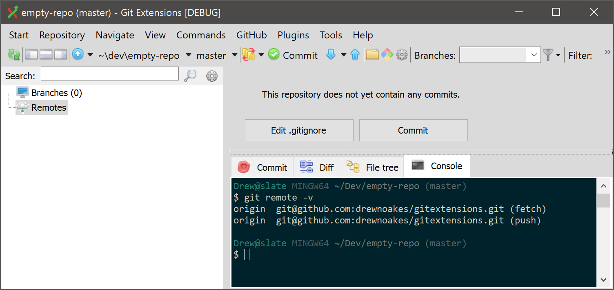Open the GitHub menu
614x290 pixels.
[x=251, y=35]
